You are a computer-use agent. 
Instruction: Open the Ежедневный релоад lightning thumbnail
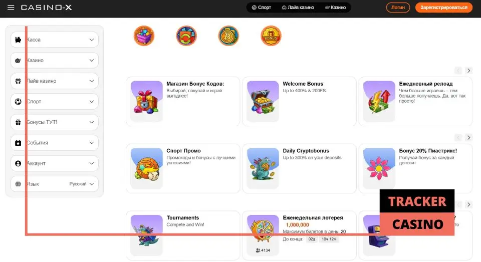click(x=379, y=101)
